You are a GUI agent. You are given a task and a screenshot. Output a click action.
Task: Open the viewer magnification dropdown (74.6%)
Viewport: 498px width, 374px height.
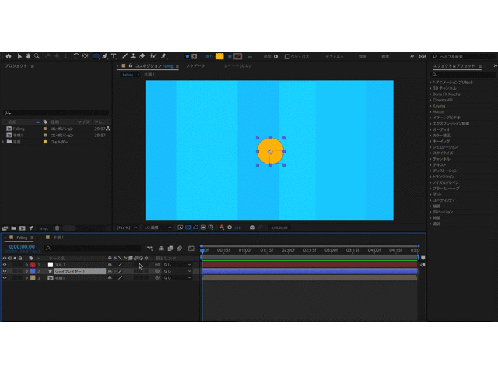tap(124, 228)
